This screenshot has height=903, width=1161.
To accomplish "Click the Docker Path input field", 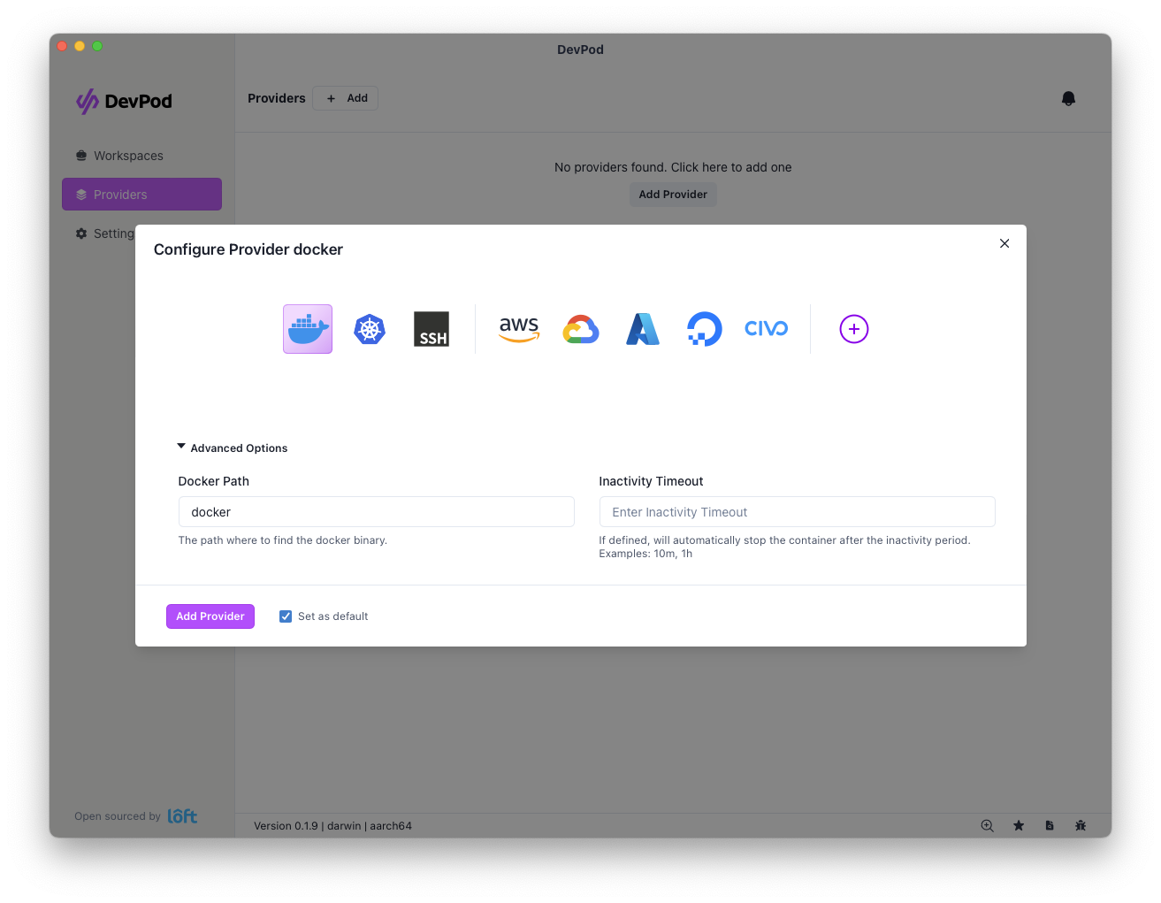I will click(376, 511).
